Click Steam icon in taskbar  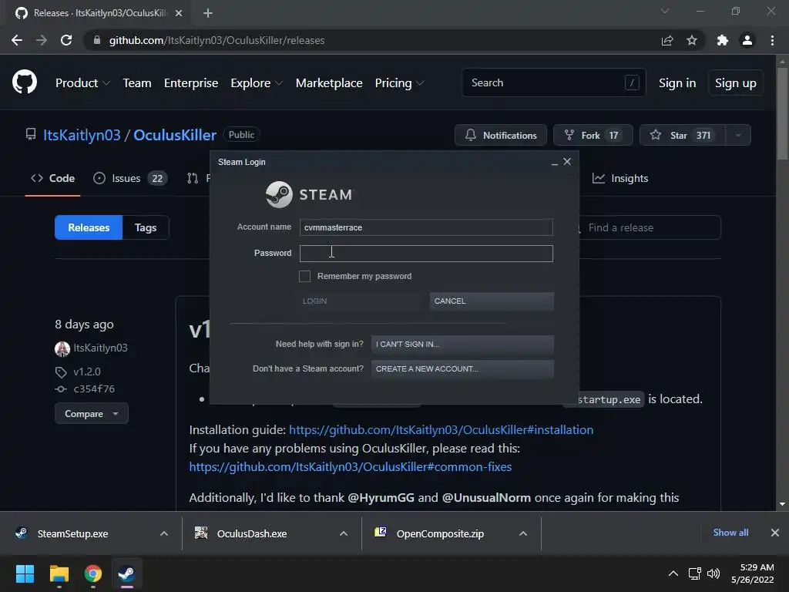click(126, 573)
